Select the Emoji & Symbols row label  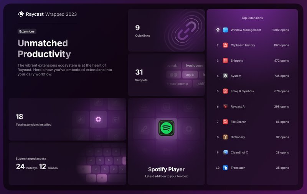(242, 91)
